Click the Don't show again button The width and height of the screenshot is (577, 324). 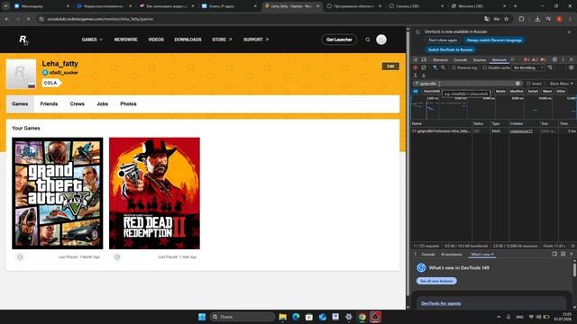click(x=443, y=40)
